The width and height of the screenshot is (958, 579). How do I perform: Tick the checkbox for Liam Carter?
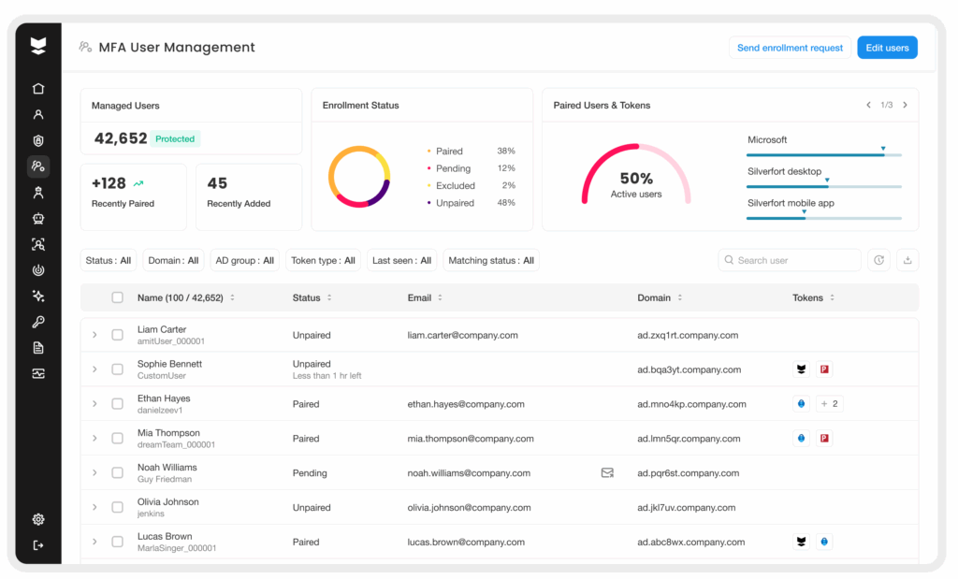(117, 335)
